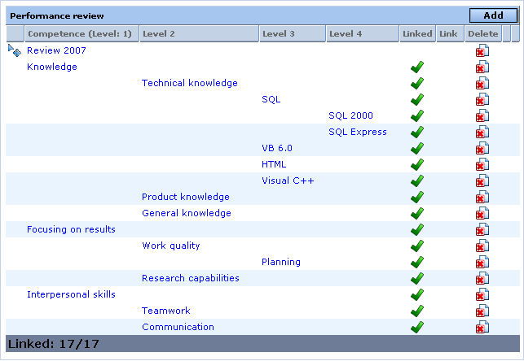
Task: Click the row selector icon beside Review 2007
Action: (15, 50)
